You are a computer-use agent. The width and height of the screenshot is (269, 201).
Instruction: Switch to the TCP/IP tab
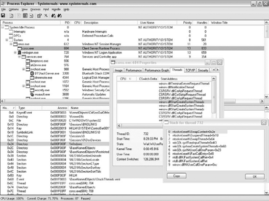[x=190, y=70]
